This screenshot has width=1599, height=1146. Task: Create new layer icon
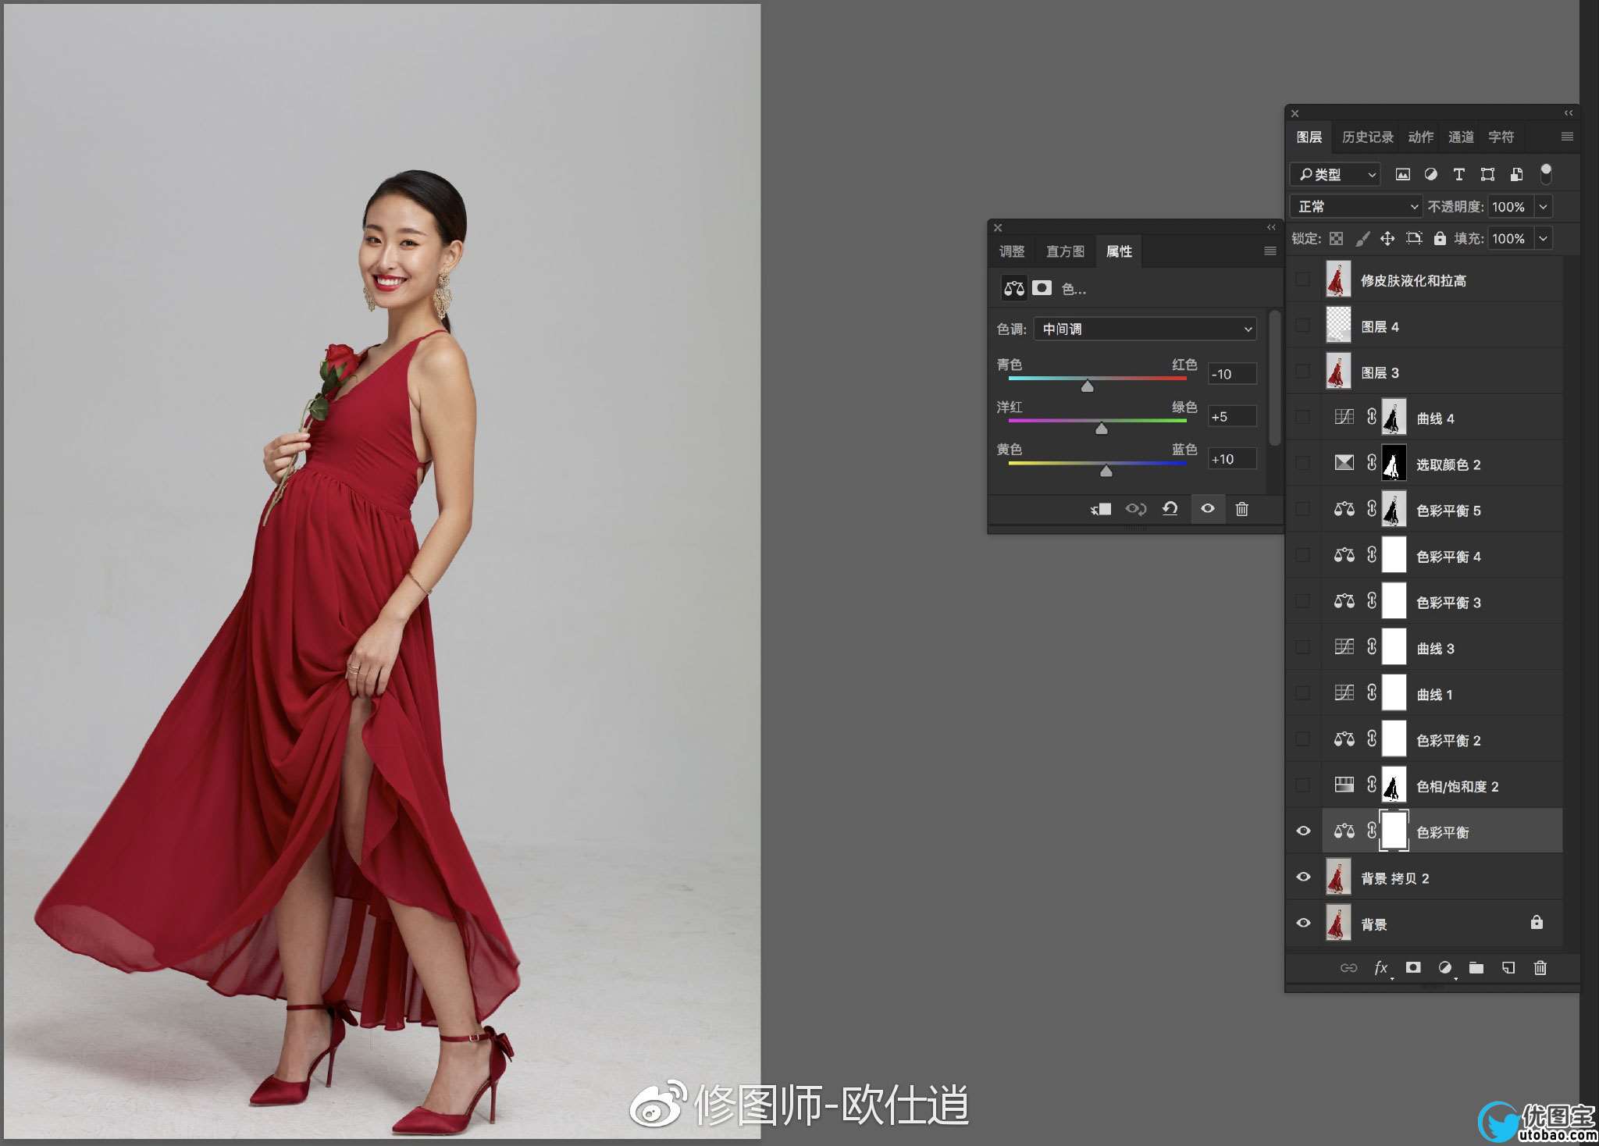(x=1508, y=968)
